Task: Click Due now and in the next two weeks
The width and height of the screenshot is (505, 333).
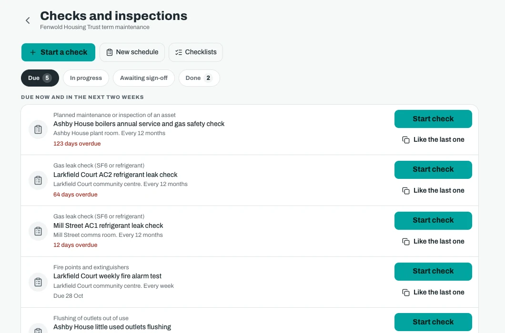Action: [x=82, y=97]
